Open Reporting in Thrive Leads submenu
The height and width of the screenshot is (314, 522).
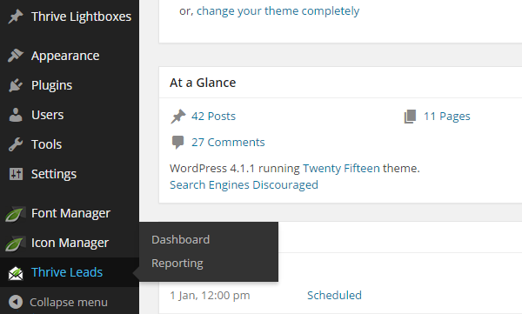click(177, 264)
